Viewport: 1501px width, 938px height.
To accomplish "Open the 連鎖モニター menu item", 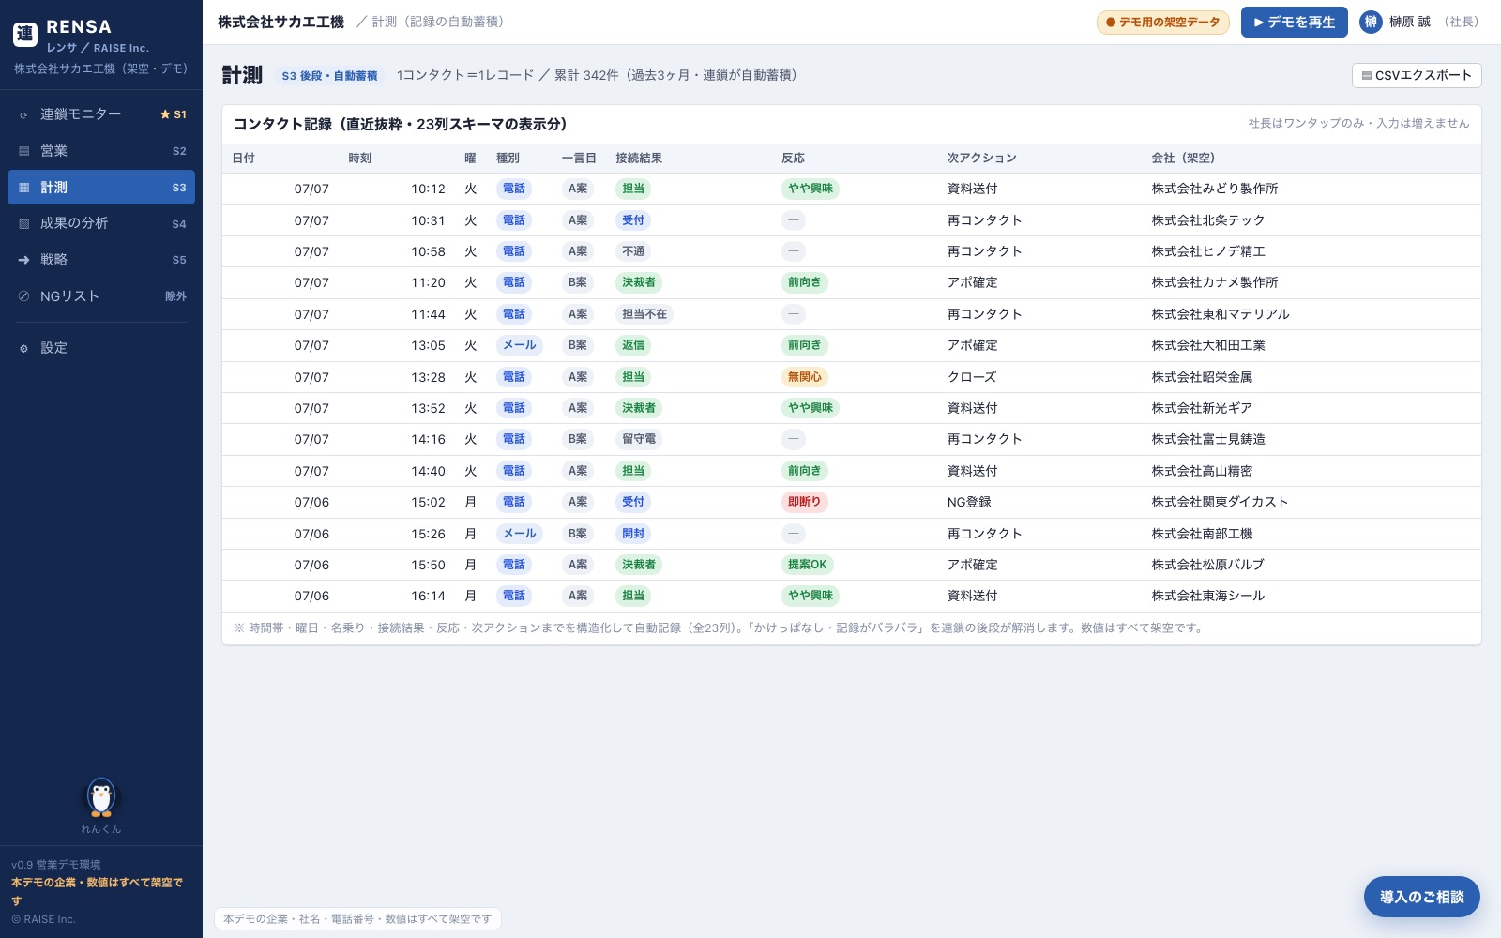I will pyautogui.click(x=101, y=114).
